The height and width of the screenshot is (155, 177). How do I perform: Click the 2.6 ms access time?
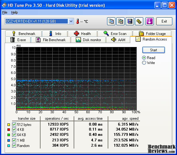tap(97, 145)
